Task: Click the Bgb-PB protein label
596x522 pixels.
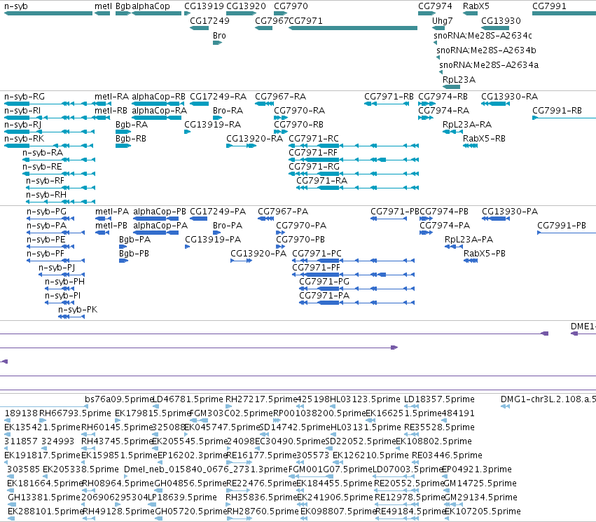Action: 134,254
